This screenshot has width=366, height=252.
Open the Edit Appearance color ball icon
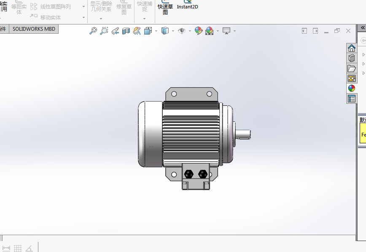point(199,31)
